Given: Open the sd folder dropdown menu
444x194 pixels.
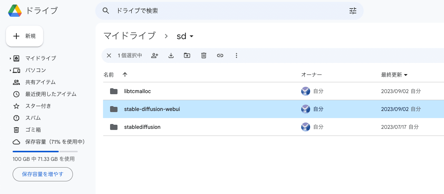Looking at the screenshot, I should [192, 36].
